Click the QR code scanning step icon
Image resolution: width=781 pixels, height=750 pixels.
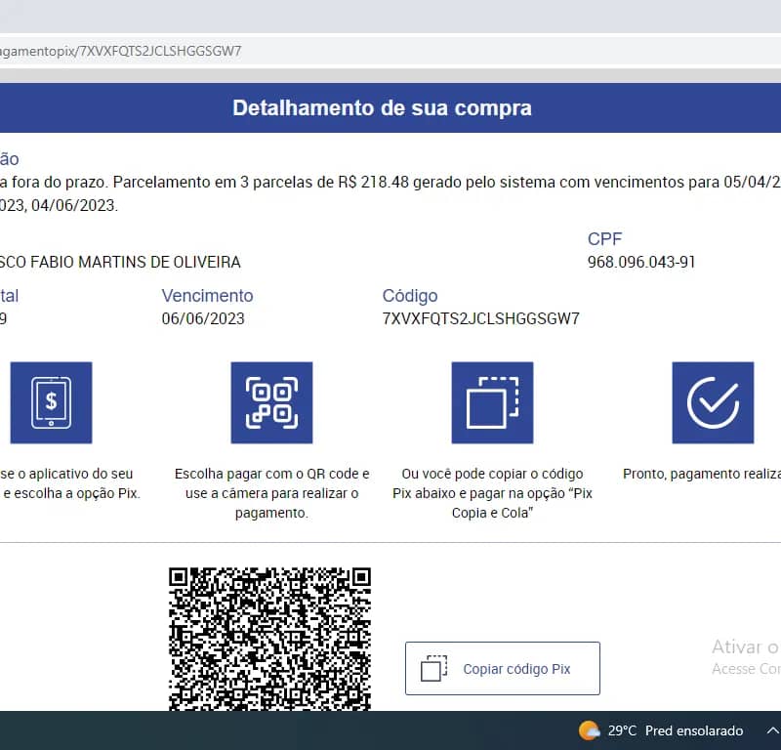(x=271, y=402)
